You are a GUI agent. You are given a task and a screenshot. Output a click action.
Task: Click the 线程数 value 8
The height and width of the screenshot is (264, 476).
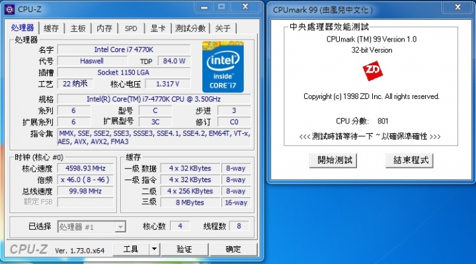pos(239,226)
